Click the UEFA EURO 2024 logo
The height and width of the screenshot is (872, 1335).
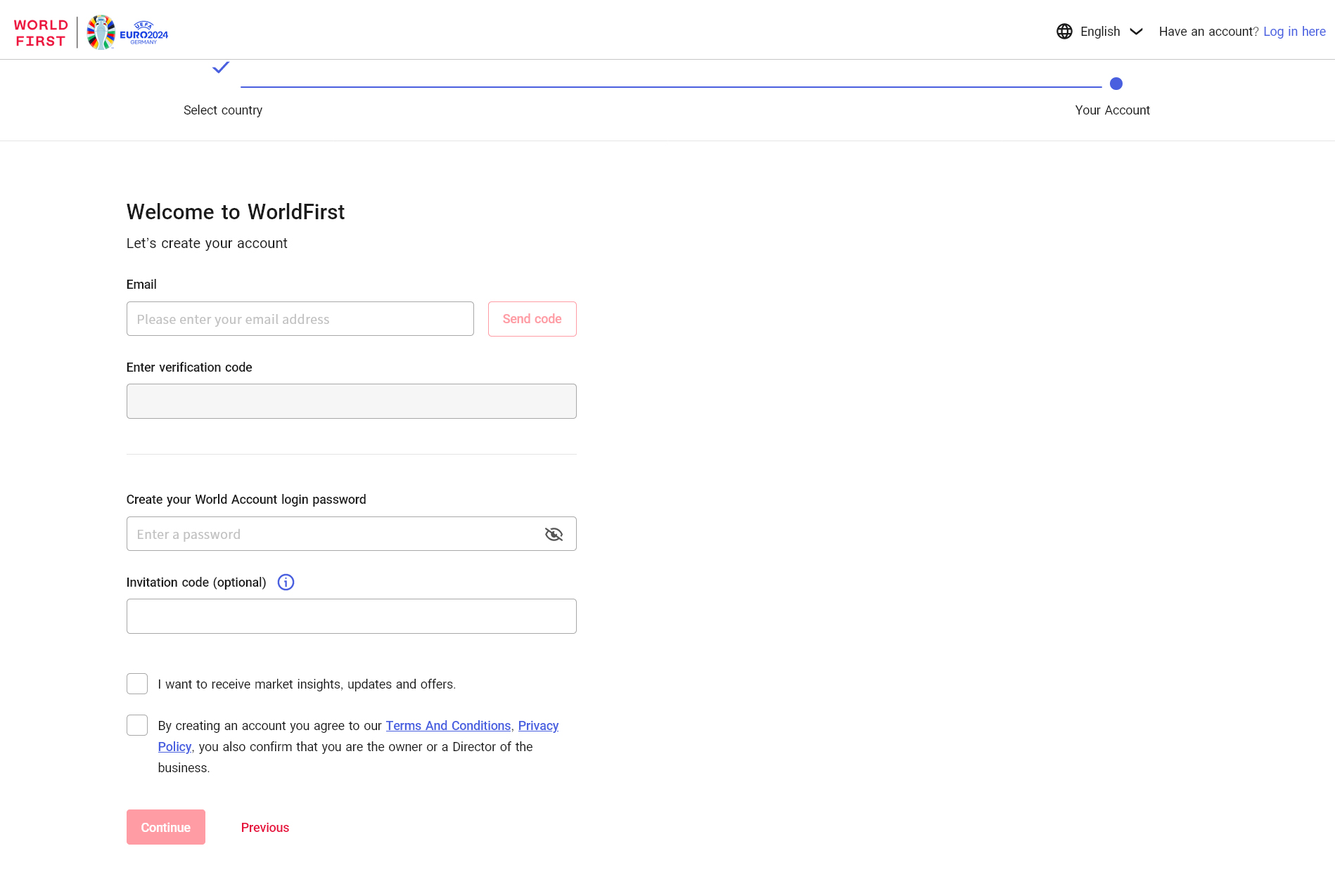tap(127, 32)
